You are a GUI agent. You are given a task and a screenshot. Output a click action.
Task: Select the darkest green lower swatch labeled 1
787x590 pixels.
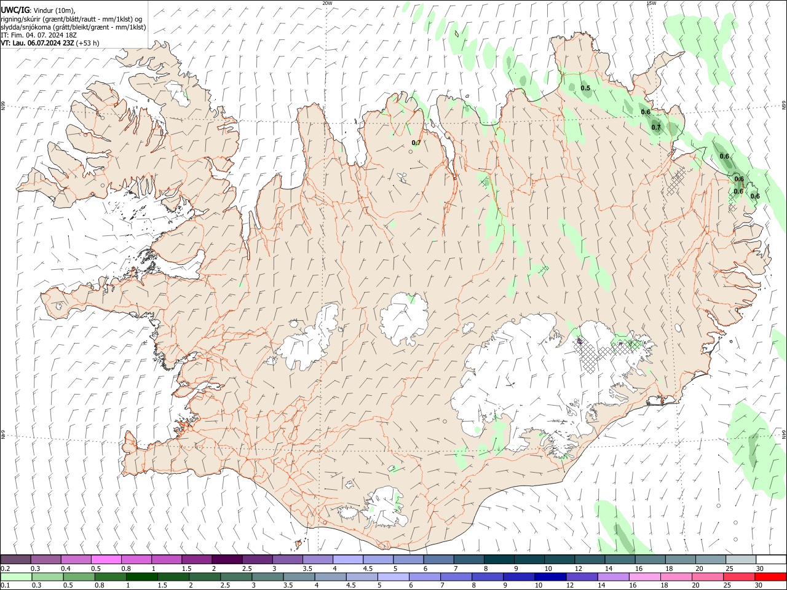pos(141,577)
